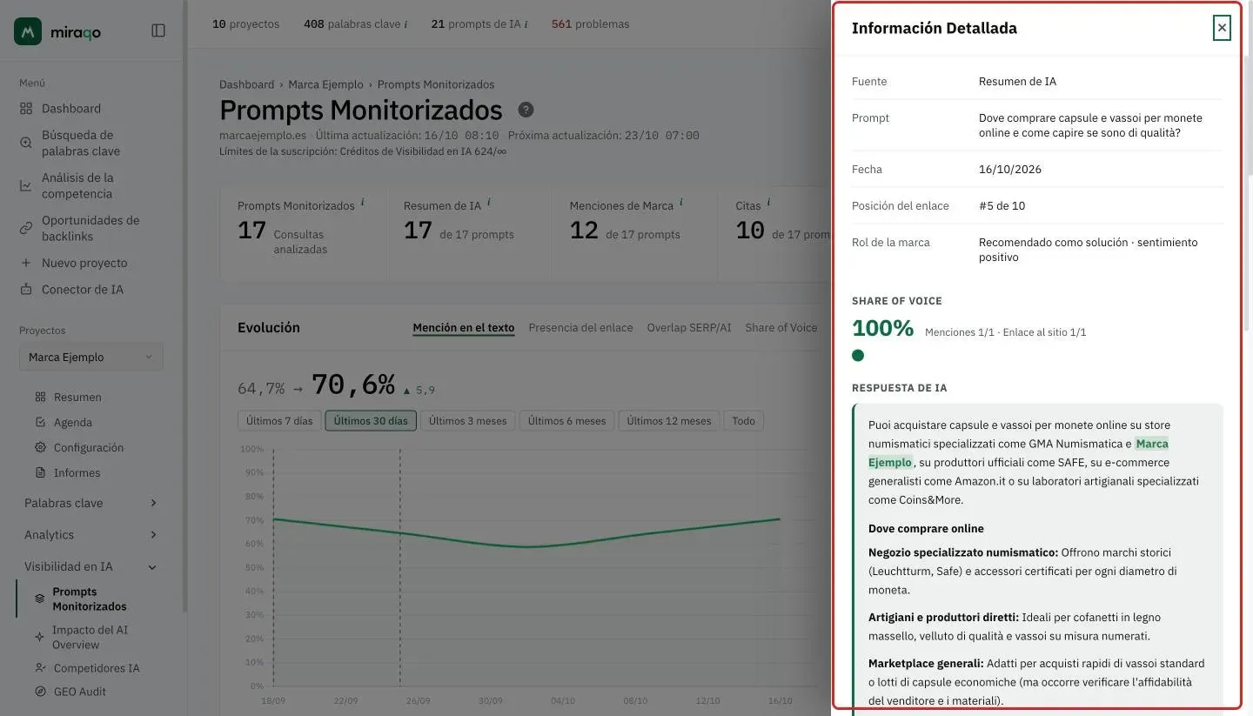Image resolution: width=1253 pixels, height=716 pixels.
Task: Open the help icon beside Prompts Monitorizados
Action: (x=526, y=110)
